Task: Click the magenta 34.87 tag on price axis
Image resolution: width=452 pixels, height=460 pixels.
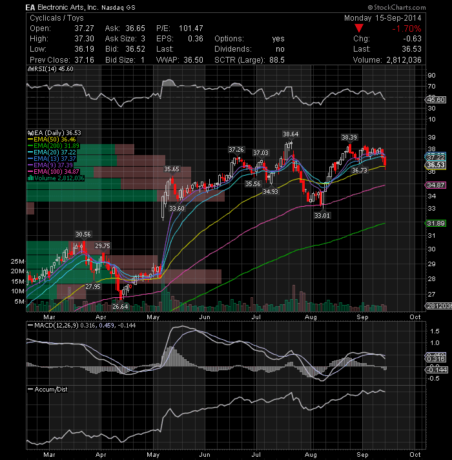Action: (436, 185)
